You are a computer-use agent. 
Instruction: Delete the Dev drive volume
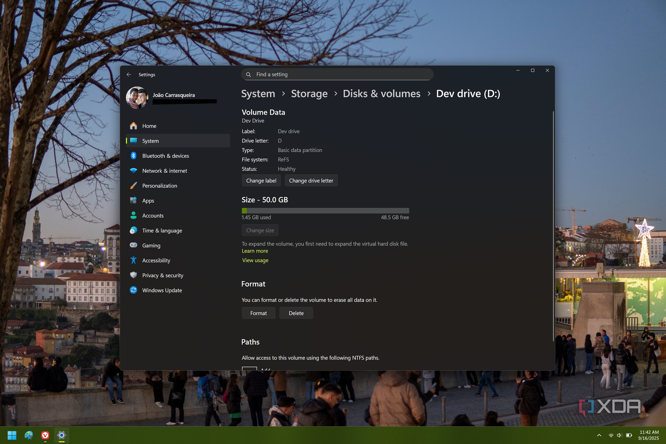click(296, 313)
